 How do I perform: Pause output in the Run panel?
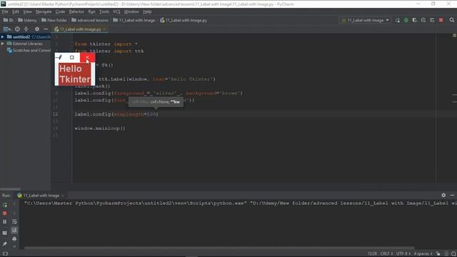(x=5, y=222)
